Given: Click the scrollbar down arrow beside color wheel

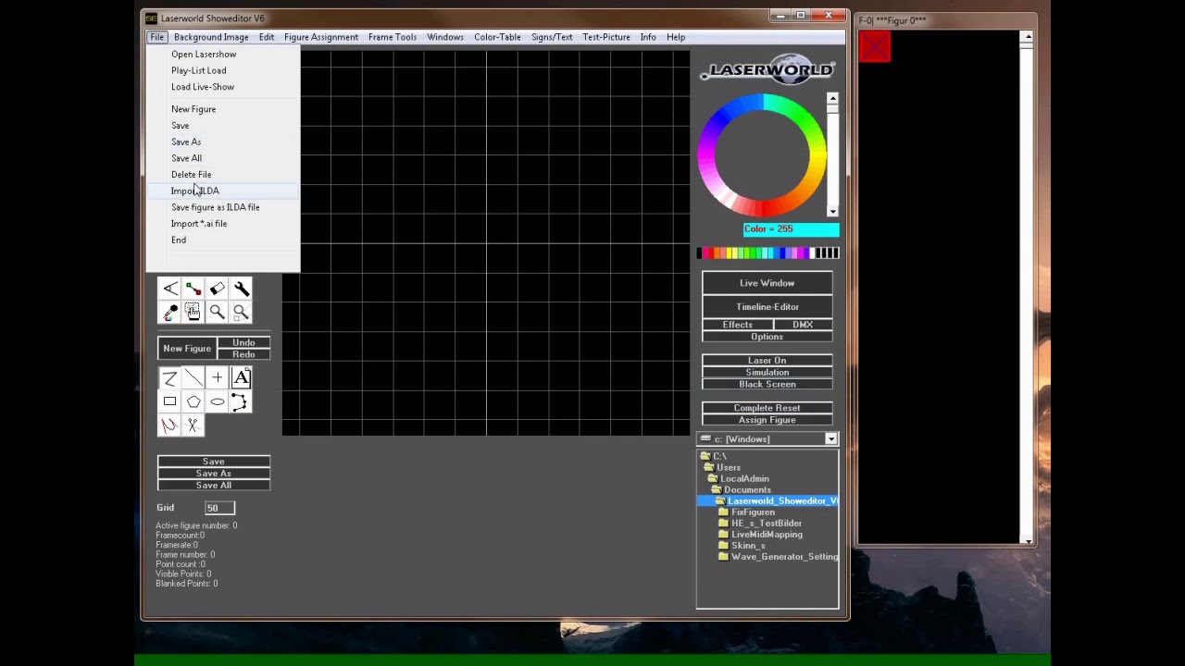Looking at the screenshot, I should 832,212.
